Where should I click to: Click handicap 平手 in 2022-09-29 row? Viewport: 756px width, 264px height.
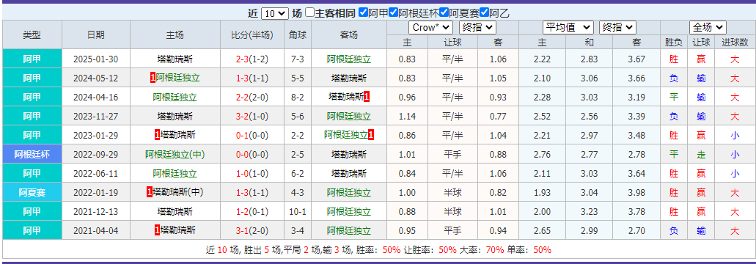(x=452, y=155)
